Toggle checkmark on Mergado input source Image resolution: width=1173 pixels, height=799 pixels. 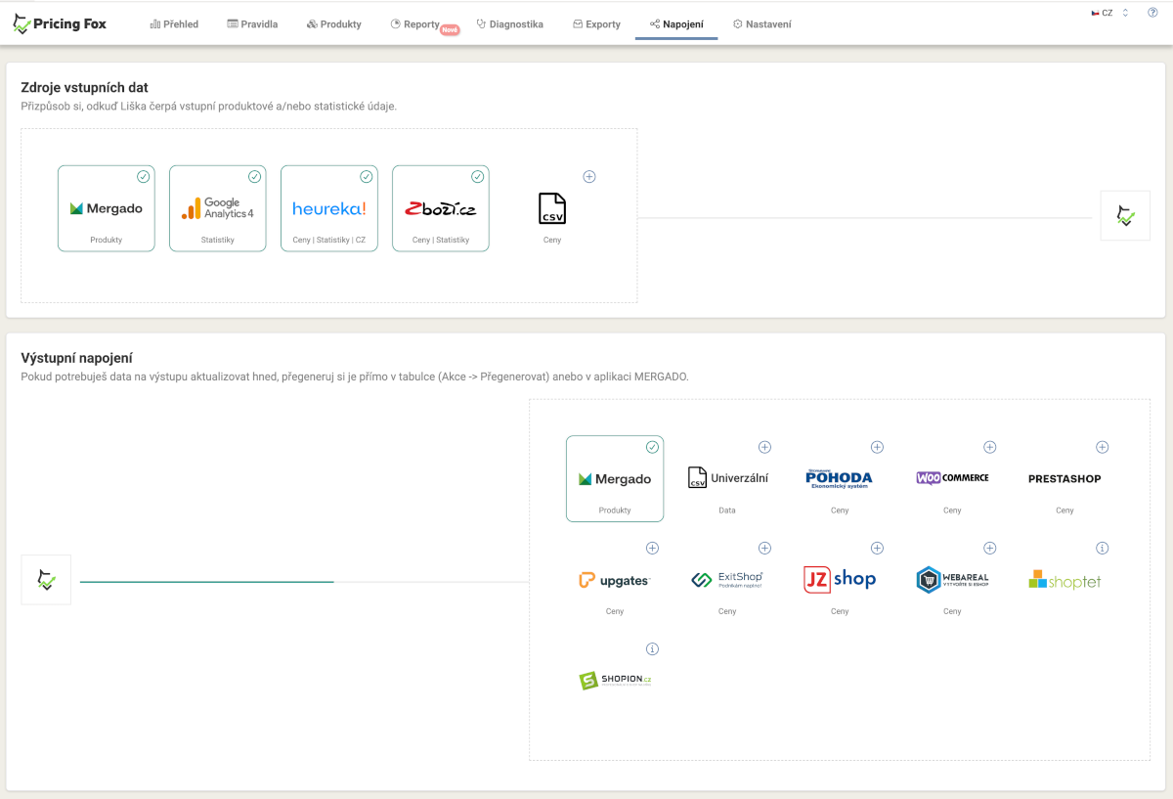tap(144, 177)
